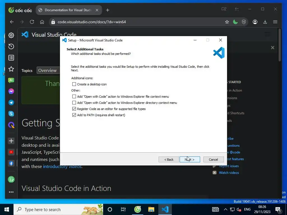Viewport: 287px width, 215px height.
Task: Open the VS Code site hamburger menu
Action: (267, 34)
